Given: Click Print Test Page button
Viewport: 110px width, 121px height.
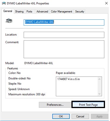Looking at the screenshot, I should pos(88,105).
